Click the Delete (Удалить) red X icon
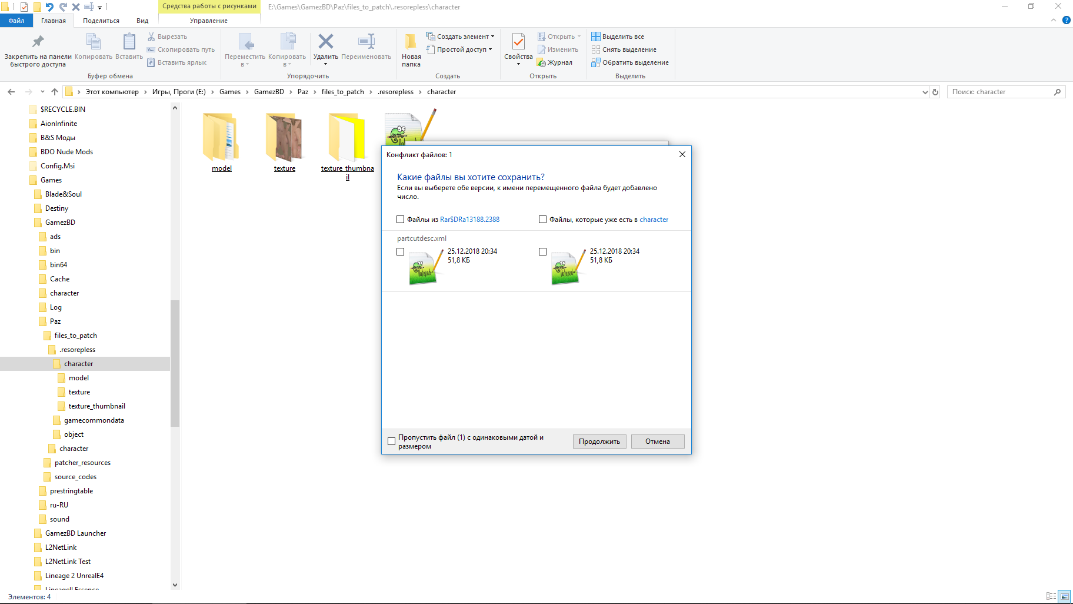 point(325,42)
